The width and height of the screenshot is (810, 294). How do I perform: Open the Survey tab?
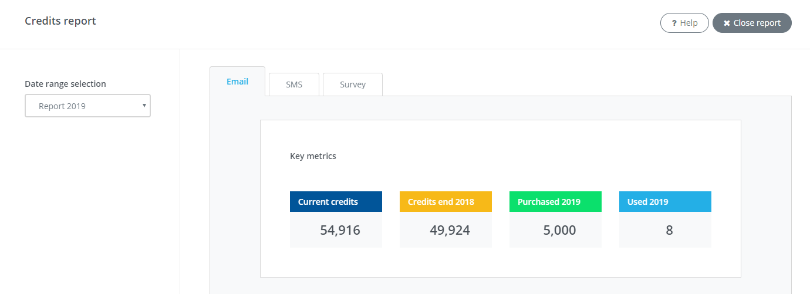(353, 85)
